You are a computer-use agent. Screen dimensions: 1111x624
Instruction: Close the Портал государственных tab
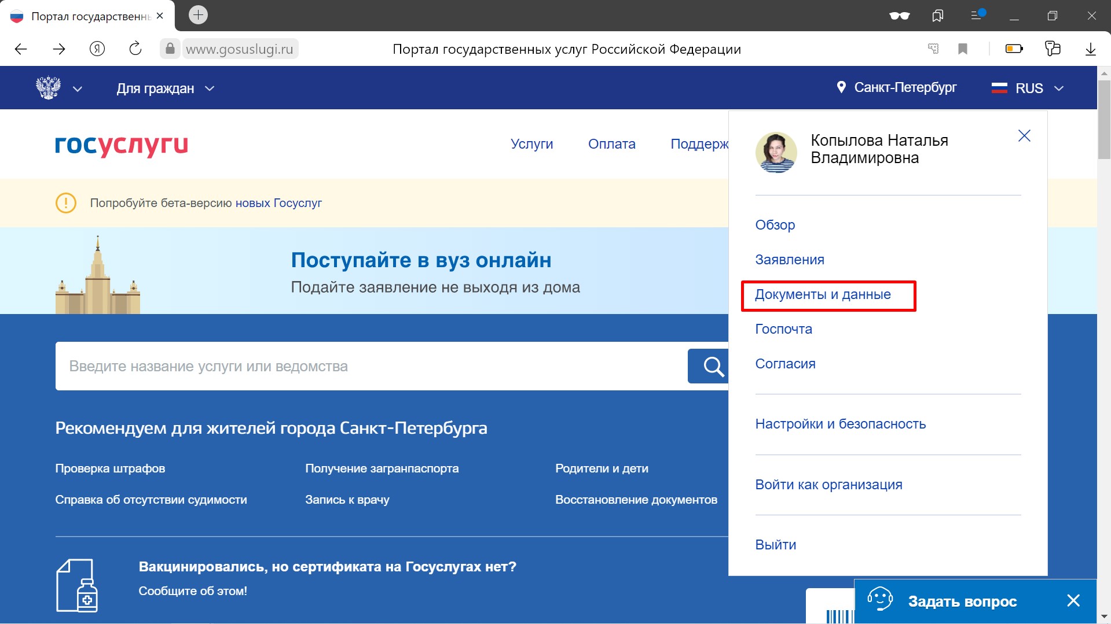coord(160,16)
